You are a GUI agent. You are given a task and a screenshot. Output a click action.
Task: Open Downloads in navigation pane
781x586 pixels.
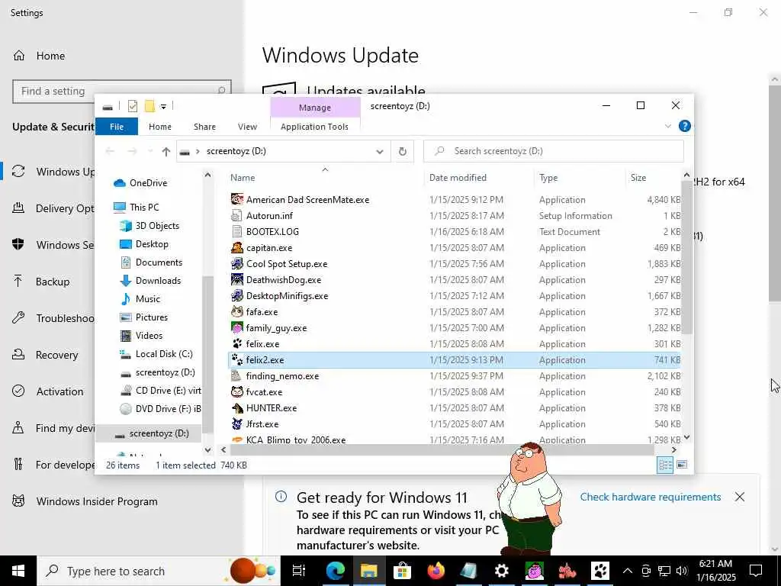[158, 281]
